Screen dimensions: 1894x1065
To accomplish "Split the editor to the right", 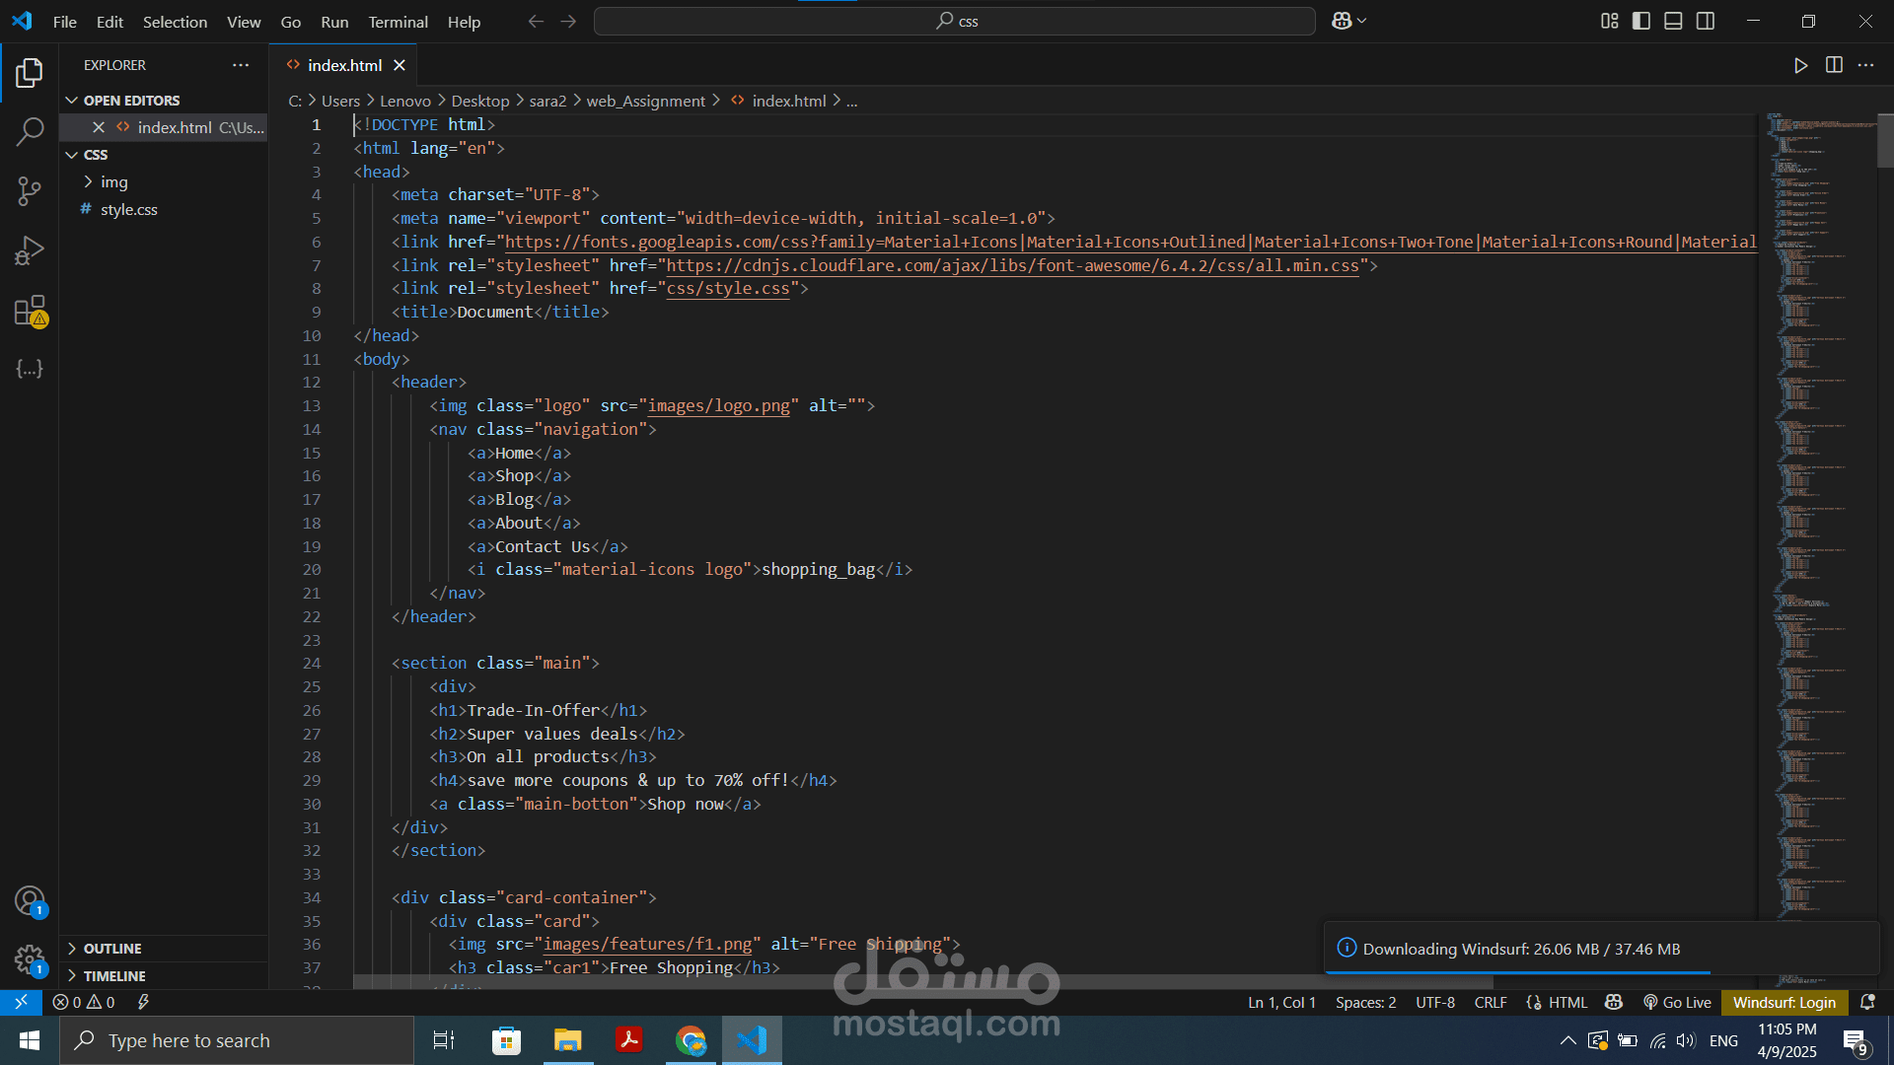I will [1834, 65].
